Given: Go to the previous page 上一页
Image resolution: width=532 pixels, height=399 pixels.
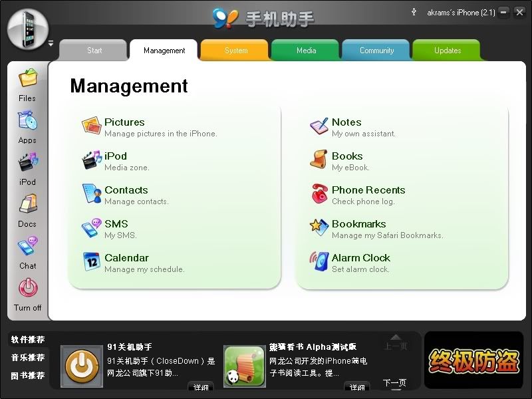Looking at the screenshot, I should (x=395, y=342).
